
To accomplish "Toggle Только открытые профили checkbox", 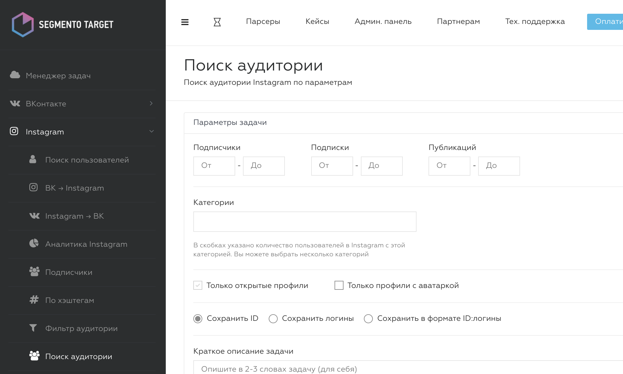I will click(x=198, y=285).
